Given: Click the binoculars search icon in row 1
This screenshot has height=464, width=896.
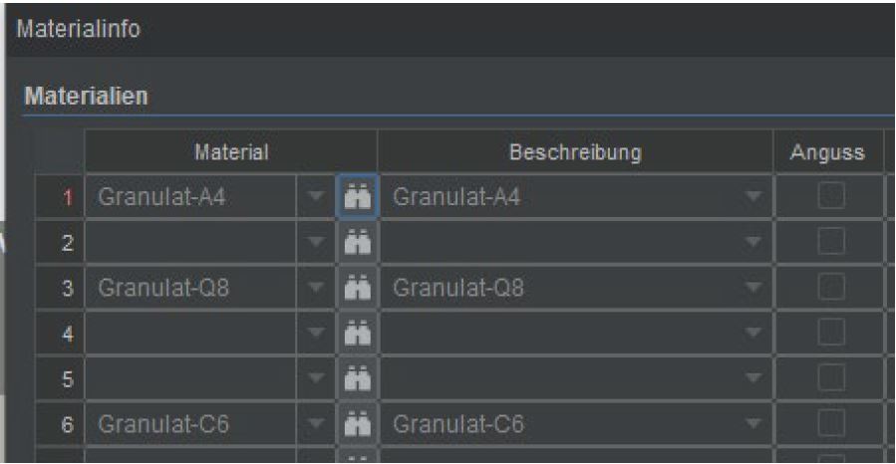Looking at the screenshot, I should (357, 197).
